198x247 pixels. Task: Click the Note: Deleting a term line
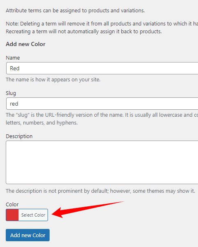pyautogui.click(x=102, y=23)
